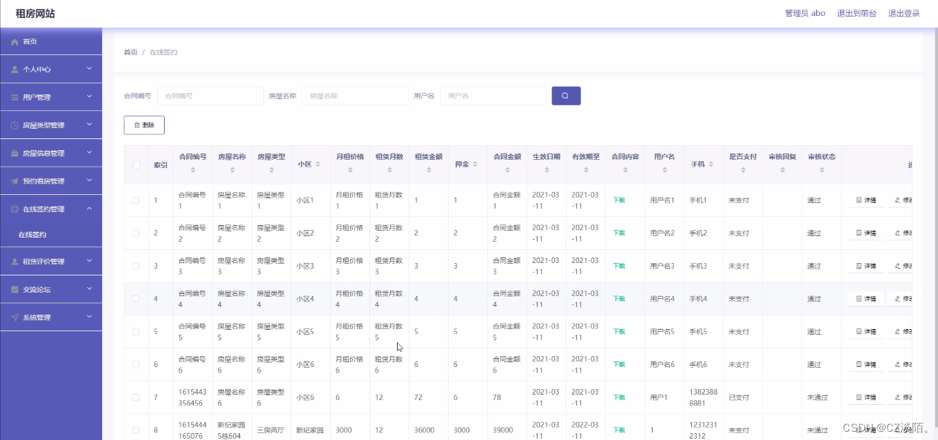Expand 房屋类型管理 menu chevron
Screen dimensions: 938x440
tap(90, 125)
